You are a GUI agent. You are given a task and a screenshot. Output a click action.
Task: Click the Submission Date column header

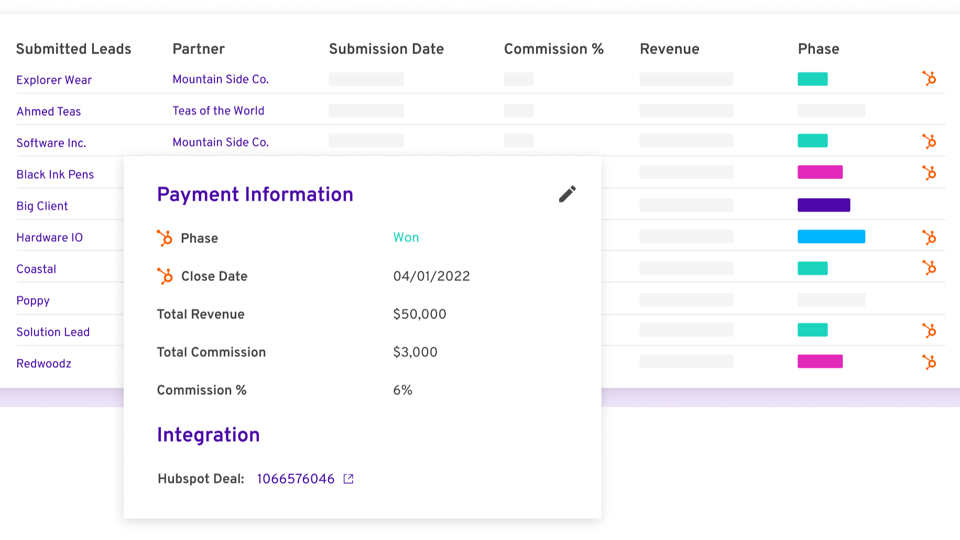click(386, 49)
